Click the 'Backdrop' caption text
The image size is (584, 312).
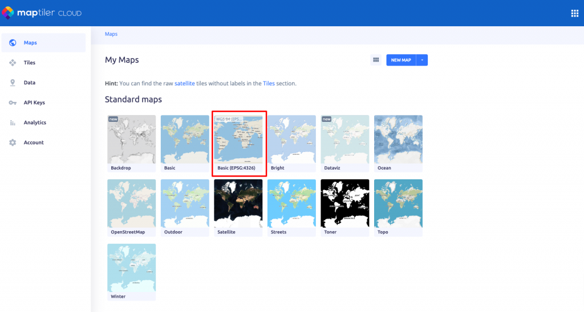(x=121, y=168)
